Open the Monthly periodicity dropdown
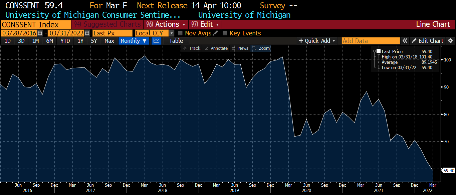The image size is (456, 195). (x=134, y=41)
